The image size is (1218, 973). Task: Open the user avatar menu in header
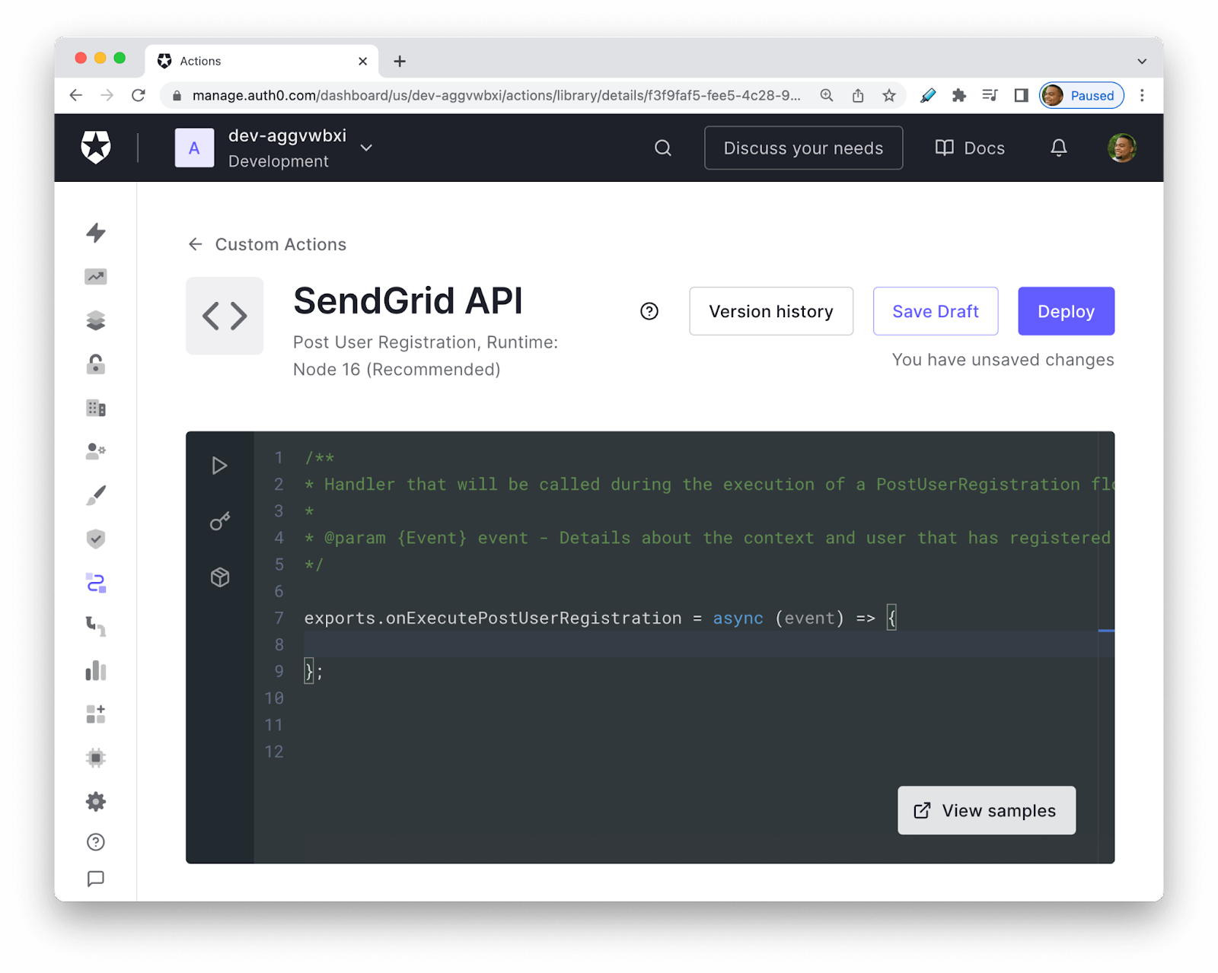pos(1121,148)
